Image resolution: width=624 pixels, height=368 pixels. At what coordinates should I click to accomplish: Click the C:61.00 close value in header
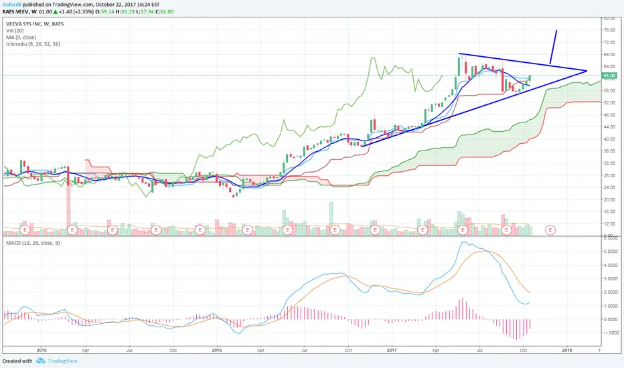(x=164, y=12)
